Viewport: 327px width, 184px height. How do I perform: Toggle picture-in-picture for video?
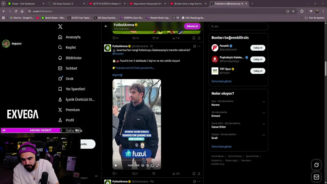tap(153, 166)
